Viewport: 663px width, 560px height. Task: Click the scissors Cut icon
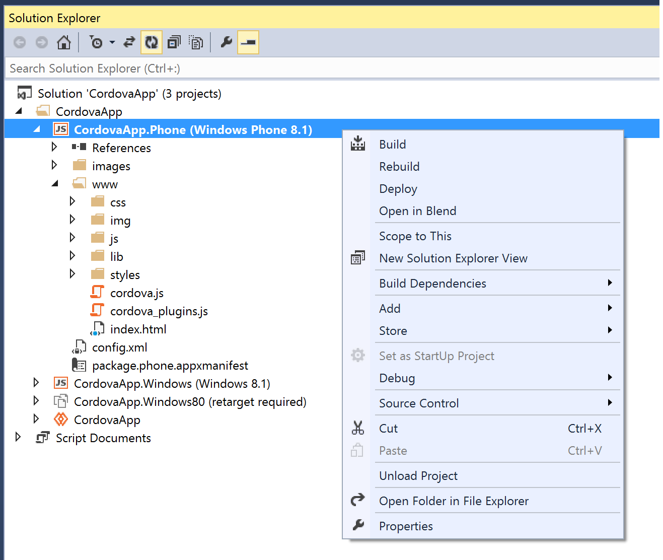click(358, 428)
